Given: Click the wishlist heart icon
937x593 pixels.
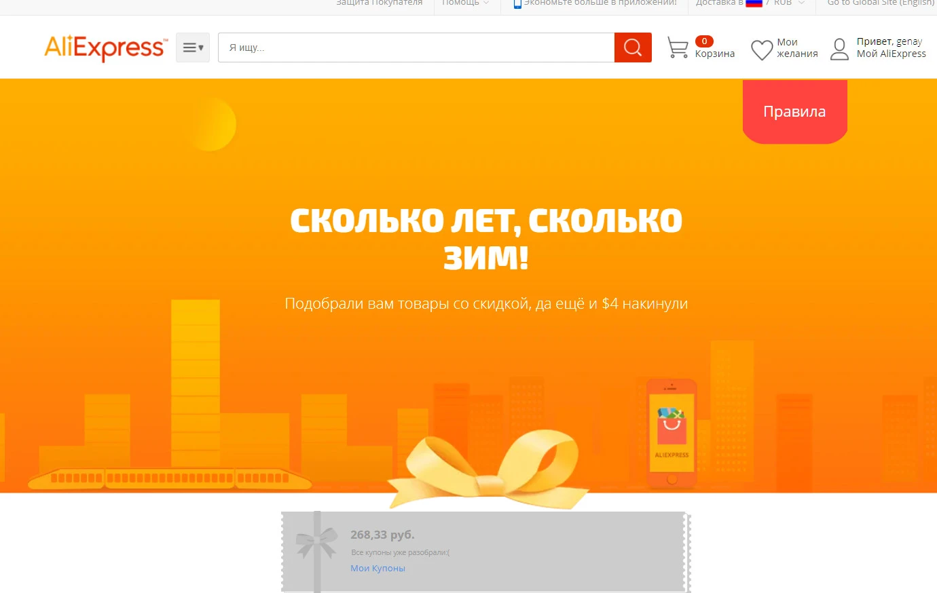Looking at the screenshot, I should click(x=762, y=50).
